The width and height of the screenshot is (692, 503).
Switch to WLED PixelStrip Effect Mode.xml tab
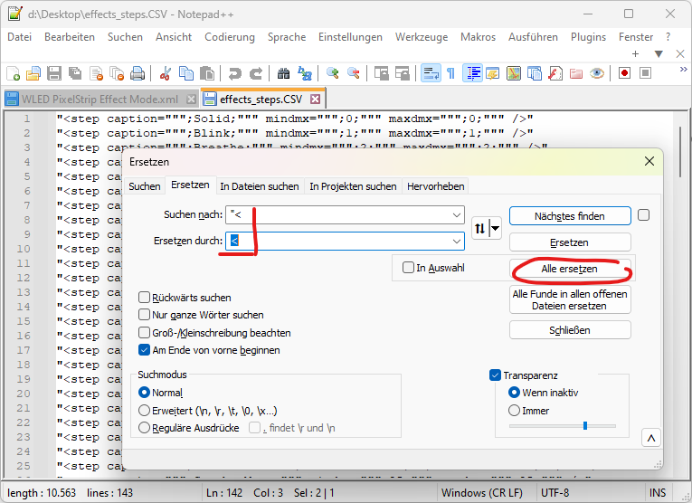(x=100, y=100)
